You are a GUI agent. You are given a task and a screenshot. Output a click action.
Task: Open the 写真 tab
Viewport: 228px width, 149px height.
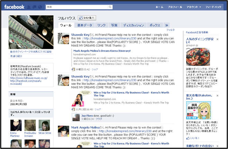click(114, 25)
